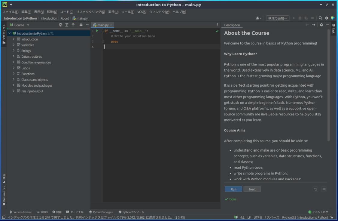Select the Description tab
The height and width of the screenshot is (221, 338).
coord(232,25)
